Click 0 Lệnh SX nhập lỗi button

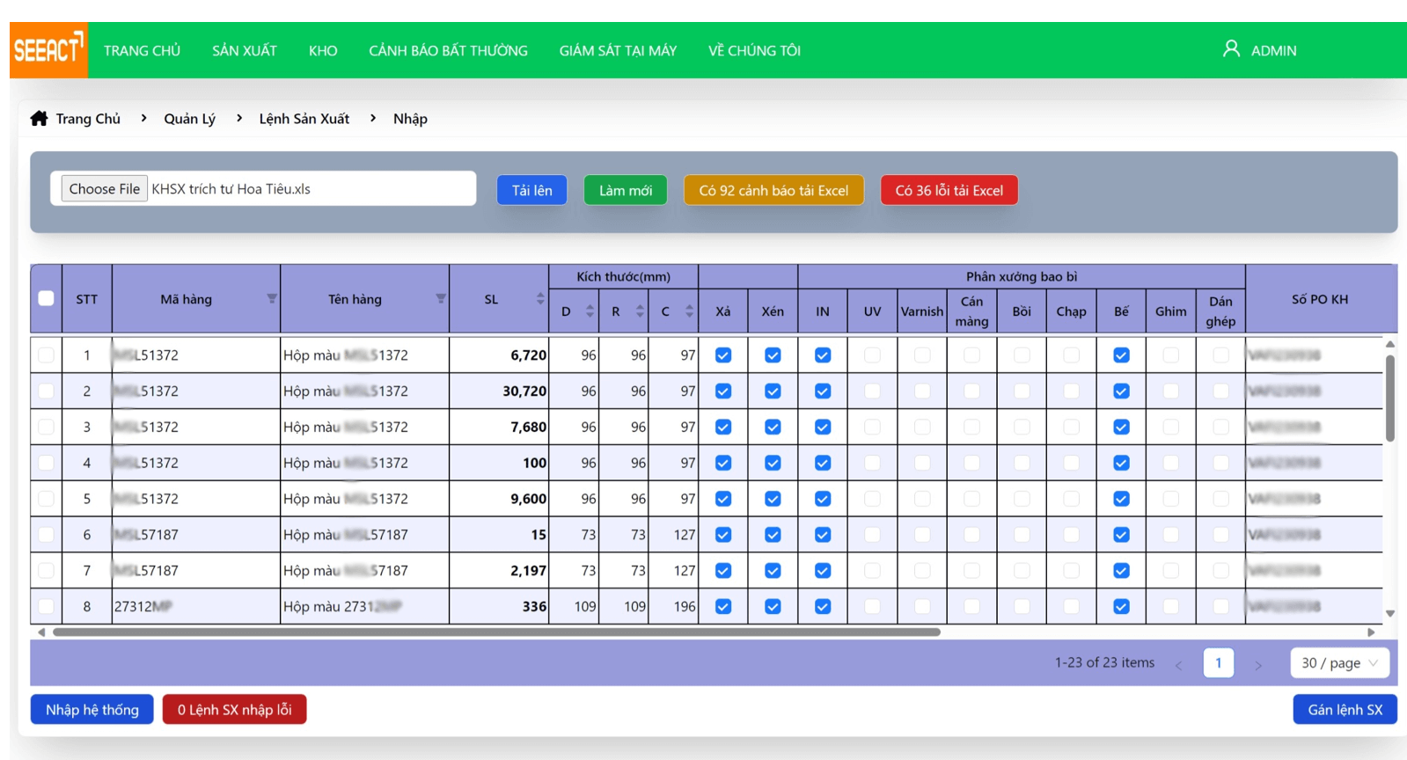[234, 709]
